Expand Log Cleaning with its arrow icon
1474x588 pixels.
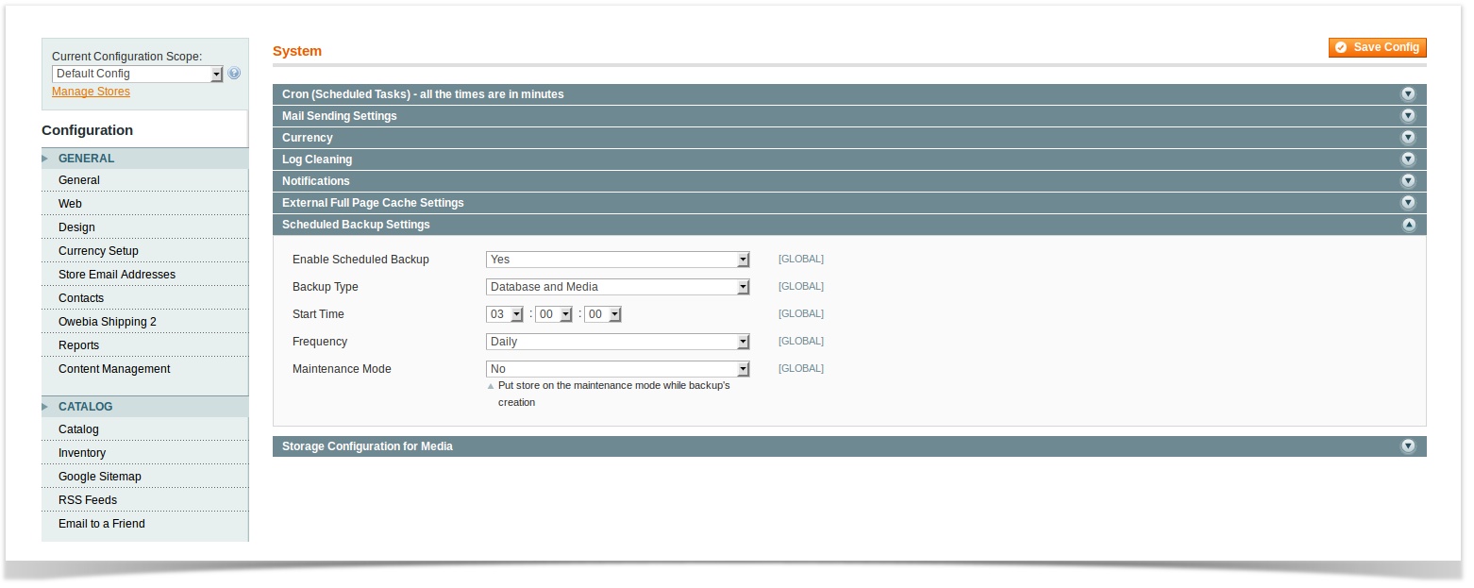[x=1408, y=160]
